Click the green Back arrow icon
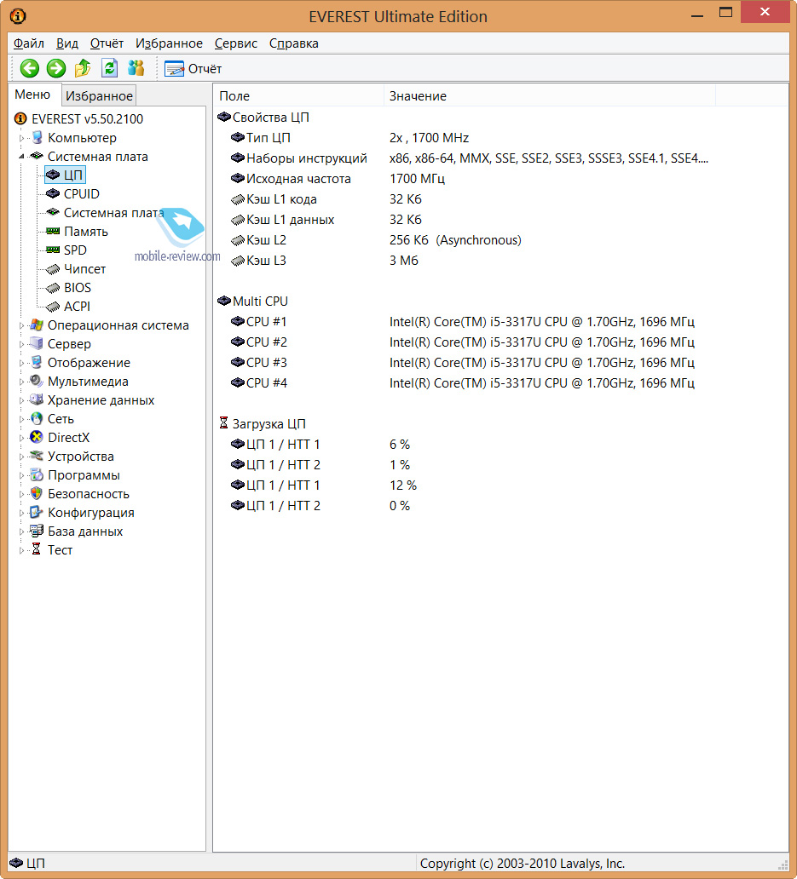This screenshot has height=879, width=797. pyautogui.click(x=30, y=68)
